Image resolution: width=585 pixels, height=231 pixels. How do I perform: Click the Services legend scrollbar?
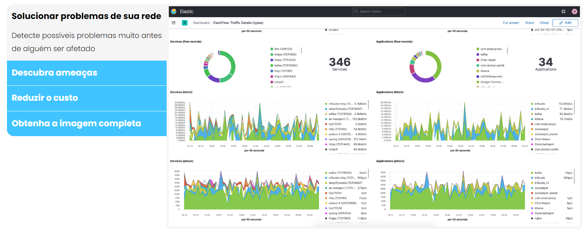point(301,50)
